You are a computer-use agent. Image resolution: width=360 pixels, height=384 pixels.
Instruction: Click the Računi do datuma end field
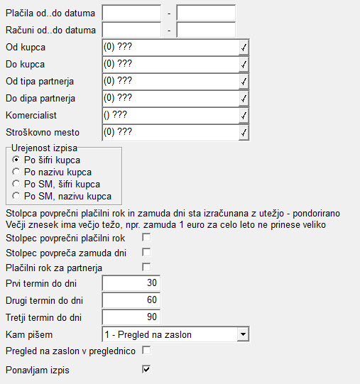pyautogui.click(x=206, y=30)
